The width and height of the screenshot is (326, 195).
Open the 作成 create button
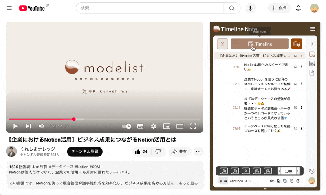(279, 8)
